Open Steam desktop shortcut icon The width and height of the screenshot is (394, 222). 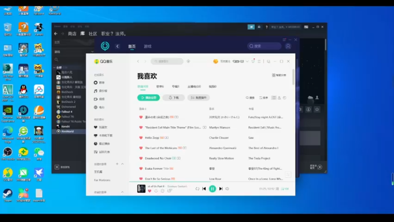[x=8, y=195]
